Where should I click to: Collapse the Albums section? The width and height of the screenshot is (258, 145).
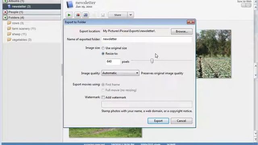click(x=5, y=1)
